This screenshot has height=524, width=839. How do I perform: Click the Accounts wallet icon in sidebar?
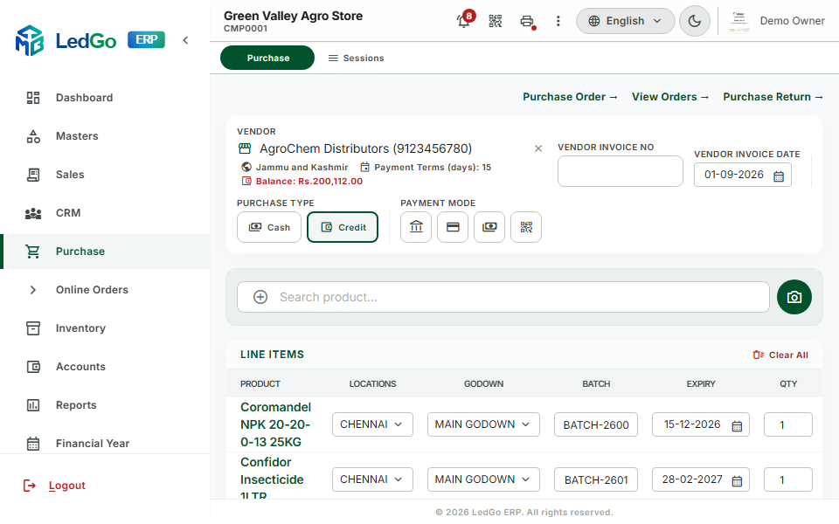click(x=33, y=367)
